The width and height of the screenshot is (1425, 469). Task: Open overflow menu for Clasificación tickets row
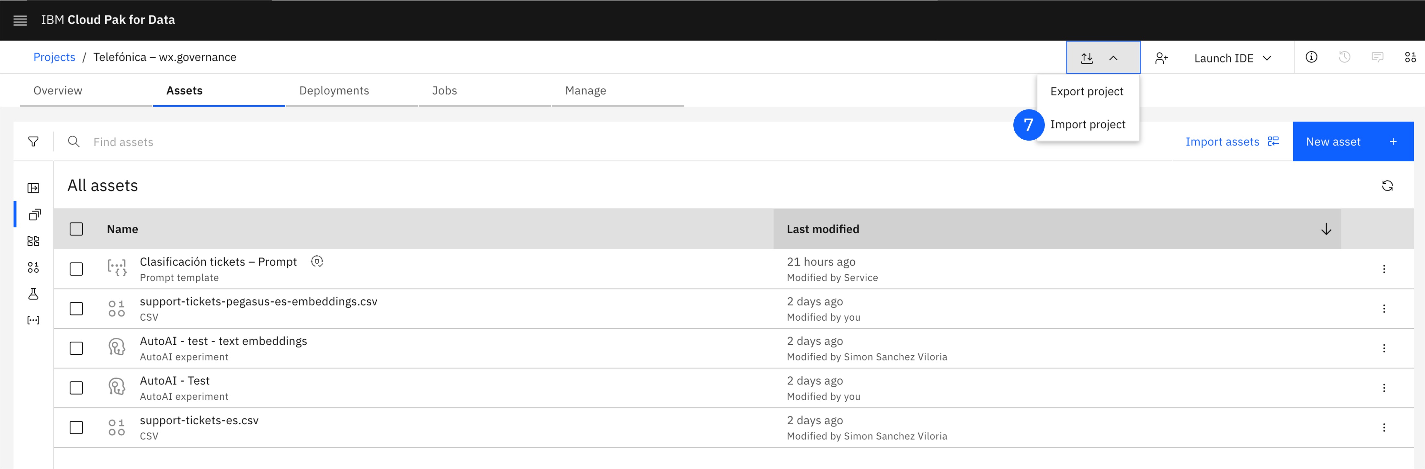(x=1384, y=269)
